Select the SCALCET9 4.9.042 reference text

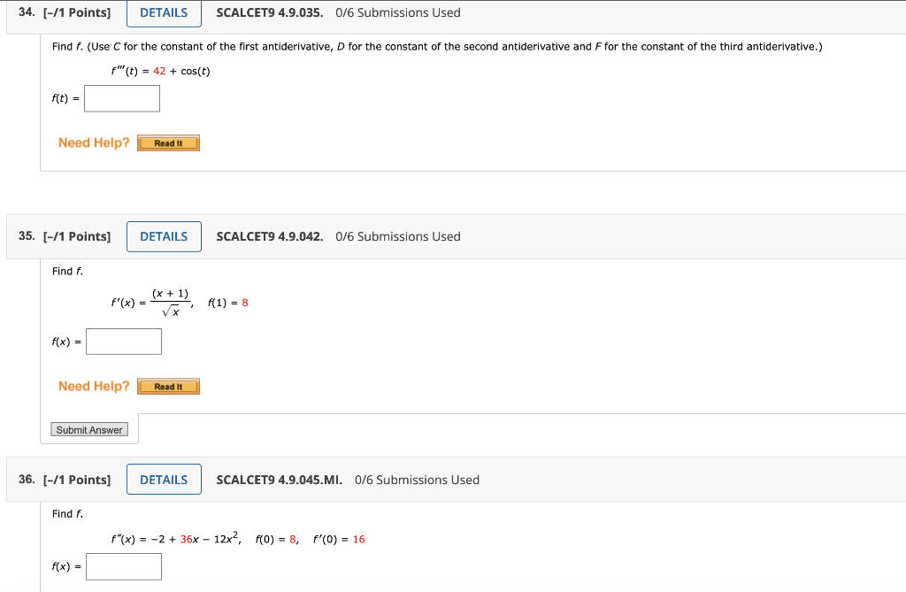point(269,236)
